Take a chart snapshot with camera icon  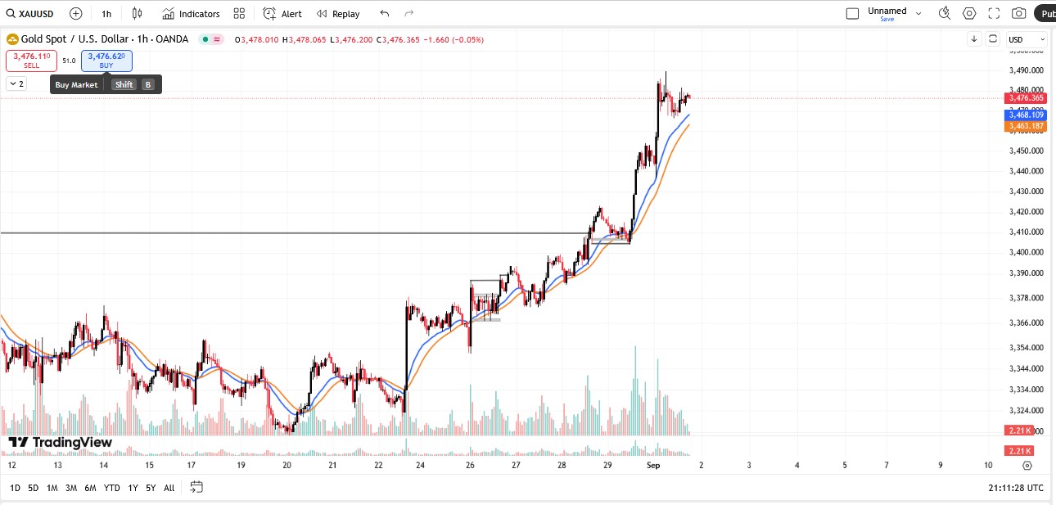[x=1018, y=13]
